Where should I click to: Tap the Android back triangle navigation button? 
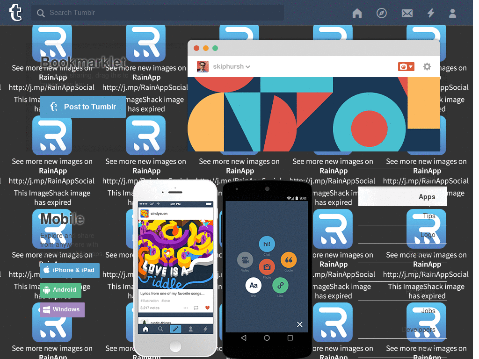pos(243,338)
